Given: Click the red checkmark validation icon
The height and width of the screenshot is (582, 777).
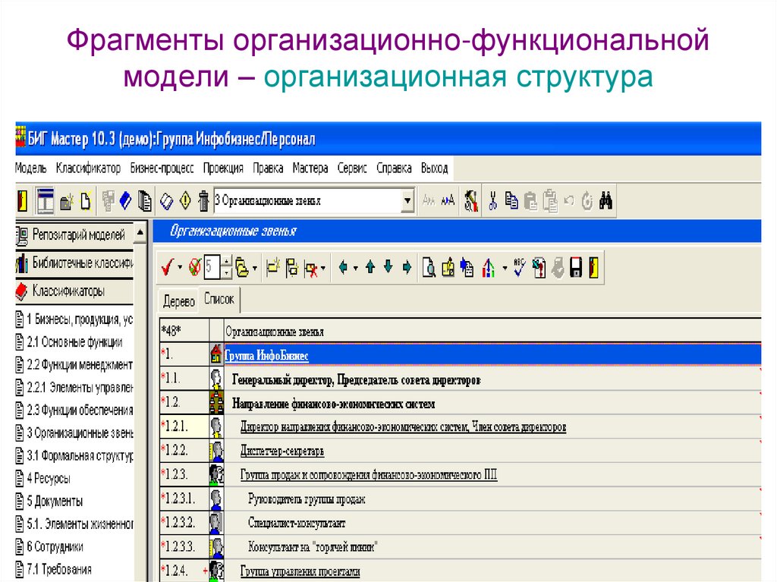Looking at the screenshot, I should coord(166,267).
